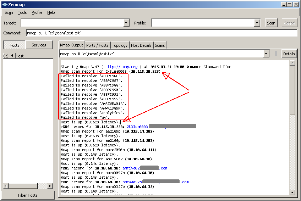The width and height of the screenshot is (301, 201).
Task: Open the Help menu
Action: 51,12
